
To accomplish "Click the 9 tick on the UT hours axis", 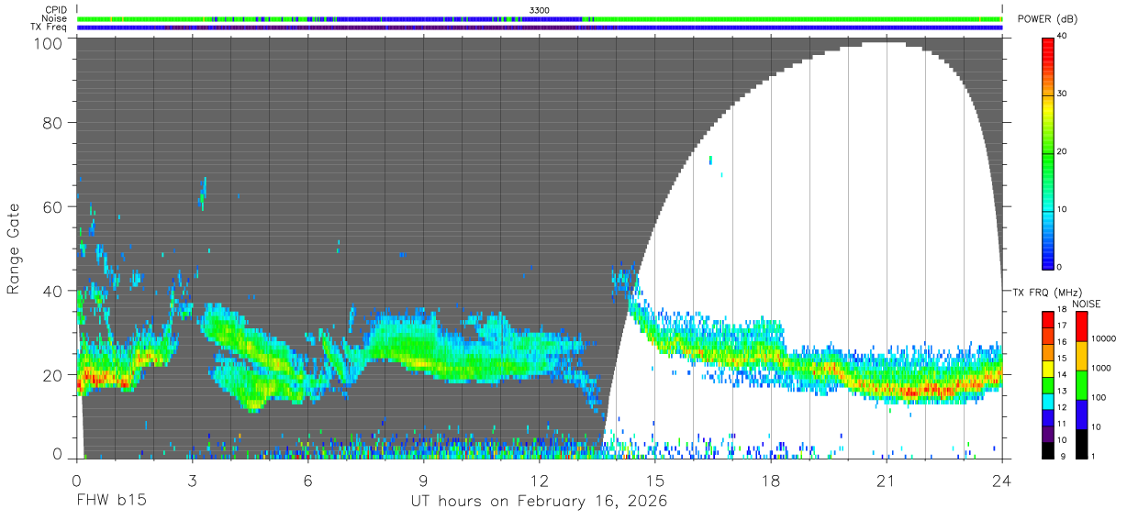I will coord(423,481).
